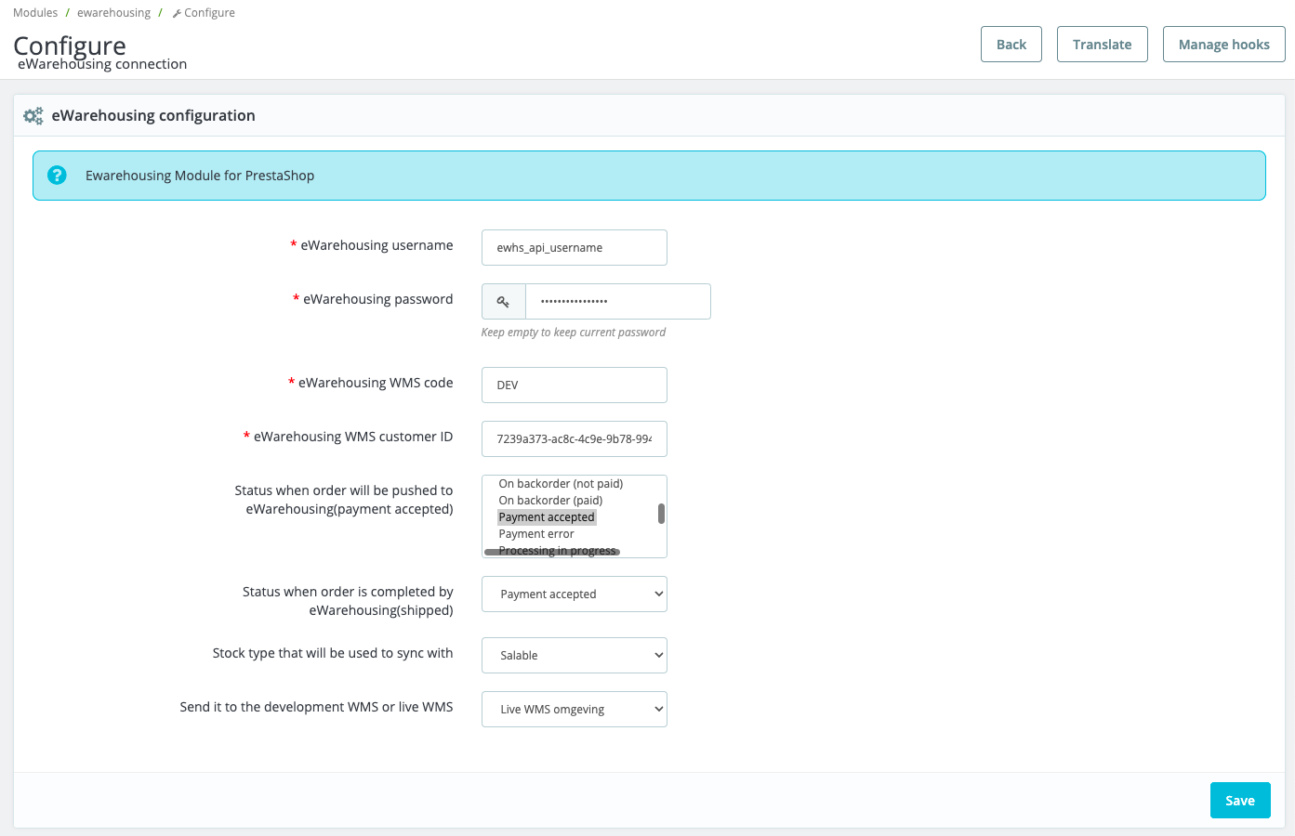Open the ewarehousing breadcrumb link
The image size is (1295, 836).
click(113, 12)
